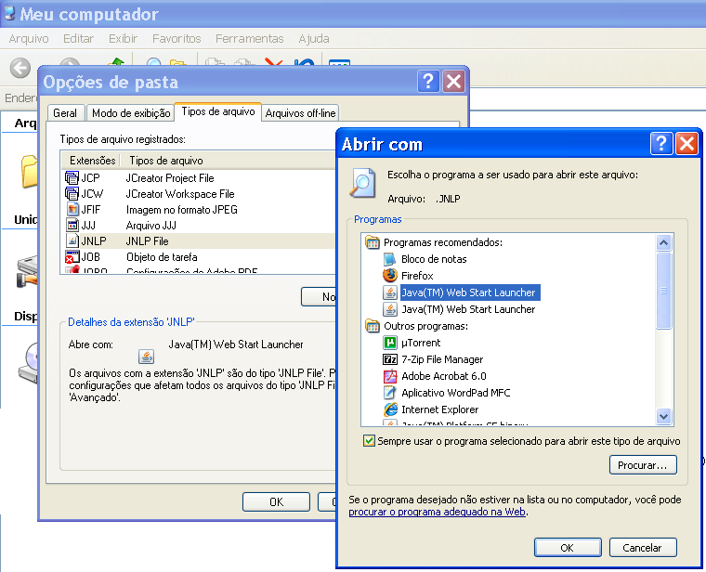The height and width of the screenshot is (572, 706).
Task: Select the Objeto de tarefa row
Action: (x=199, y=257)
